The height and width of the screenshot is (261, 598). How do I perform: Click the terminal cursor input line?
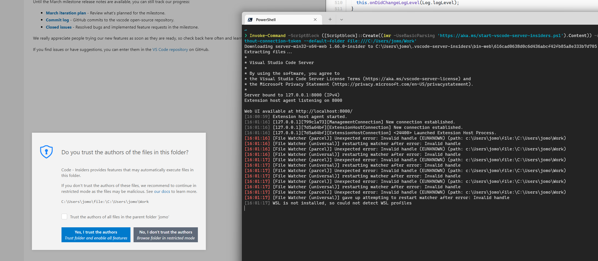(x=245, y=208)
